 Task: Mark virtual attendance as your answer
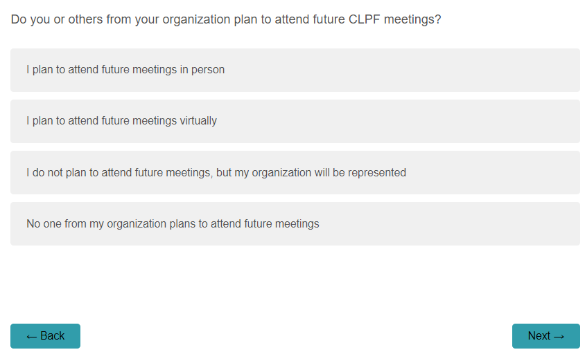tap(295, 121)
